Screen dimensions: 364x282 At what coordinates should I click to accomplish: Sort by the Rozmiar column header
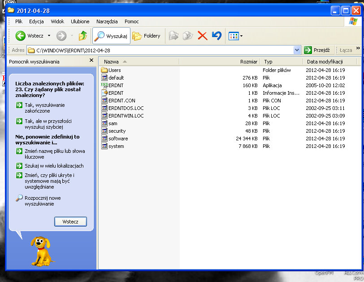point(220,62)
